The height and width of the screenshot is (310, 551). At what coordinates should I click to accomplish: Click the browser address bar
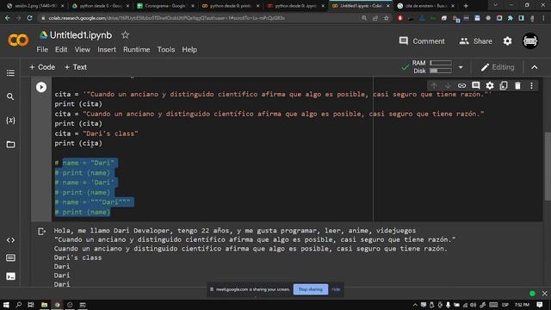click(201, 18)
